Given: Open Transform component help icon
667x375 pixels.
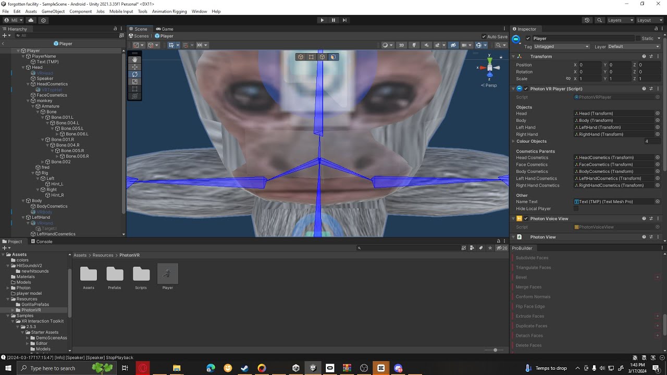Looking at the screenshot, I should coord(644,56).
